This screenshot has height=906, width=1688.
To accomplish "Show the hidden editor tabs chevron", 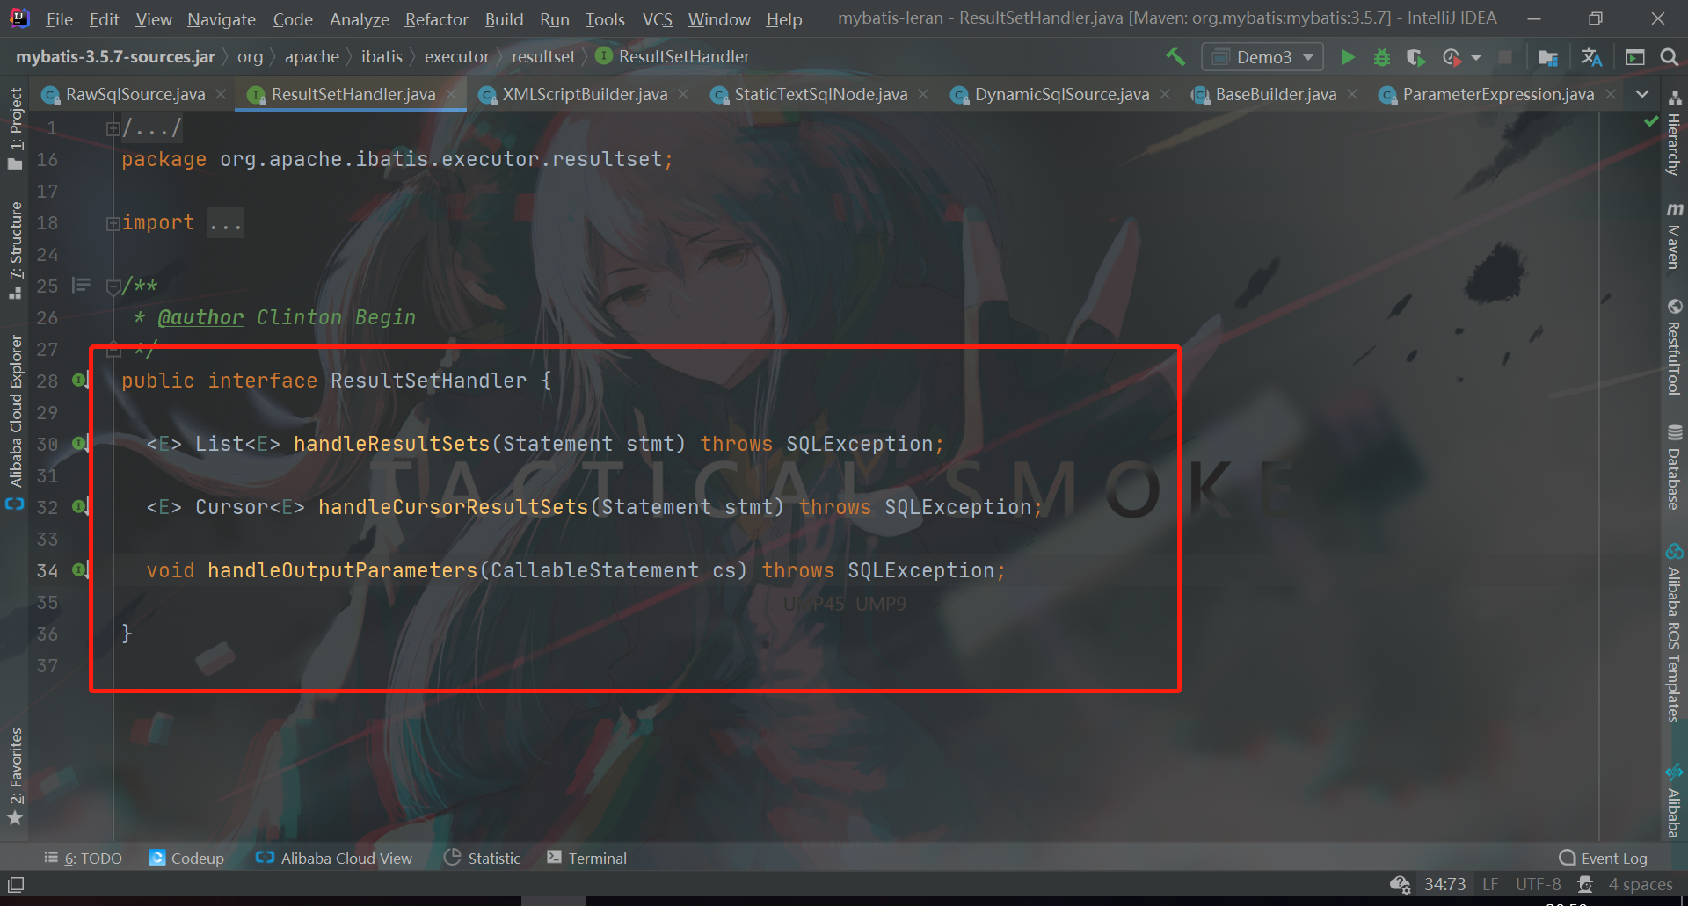I will click(x=1641, y=94).
